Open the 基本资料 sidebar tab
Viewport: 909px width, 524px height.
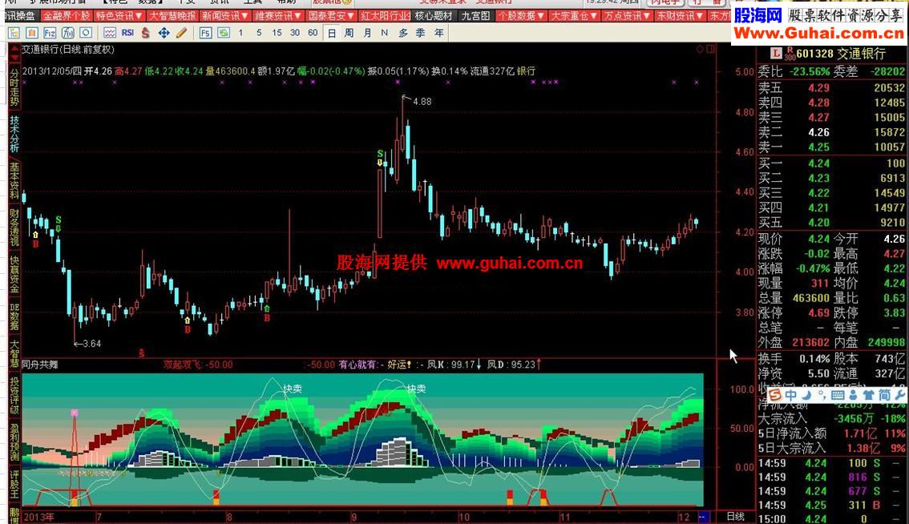(14, 180)
